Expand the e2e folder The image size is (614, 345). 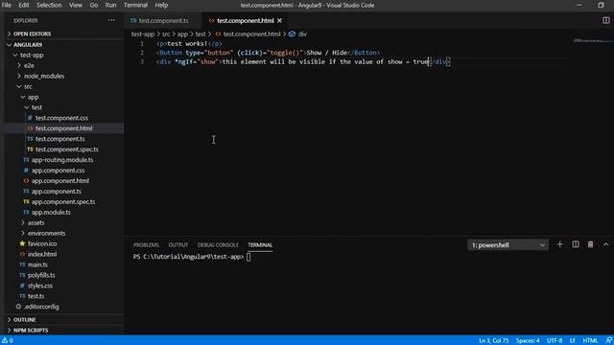[x=29, y=66]
